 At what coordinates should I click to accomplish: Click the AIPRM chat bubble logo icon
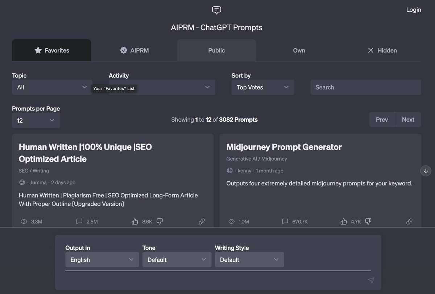(x=216, y=10)
